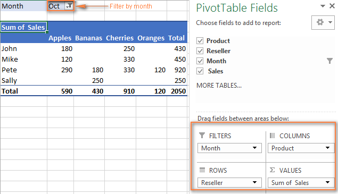Screen dimensions: 338x194
Task: Click the Reseller field name
Action: point(218,51)
